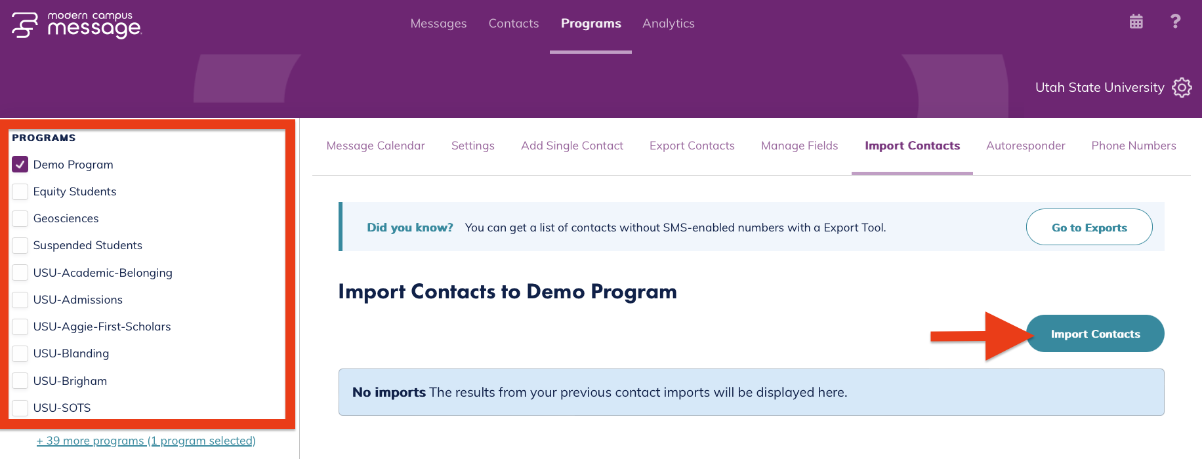Open the Contacts section from the navigation bar
Image resolution: width=1202 pixels, height=459 pixels.
tap(513, 23)
